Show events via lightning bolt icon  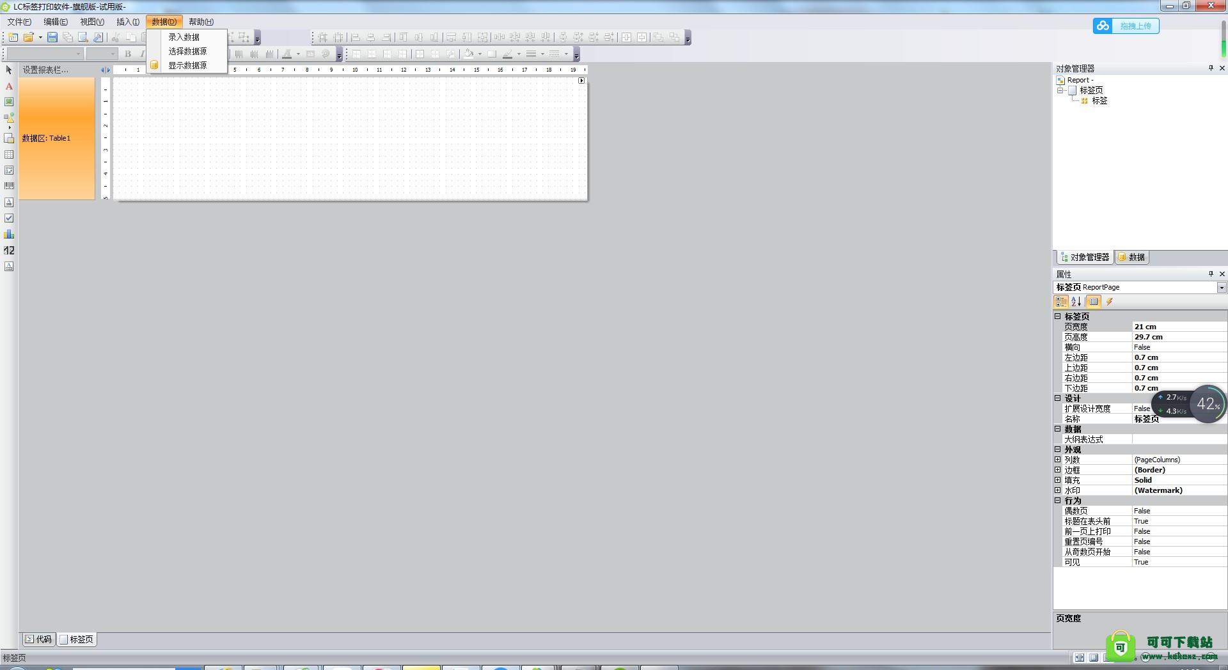coord(1110,302)
